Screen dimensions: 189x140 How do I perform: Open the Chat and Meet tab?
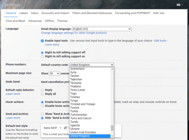tap(15, 21)
